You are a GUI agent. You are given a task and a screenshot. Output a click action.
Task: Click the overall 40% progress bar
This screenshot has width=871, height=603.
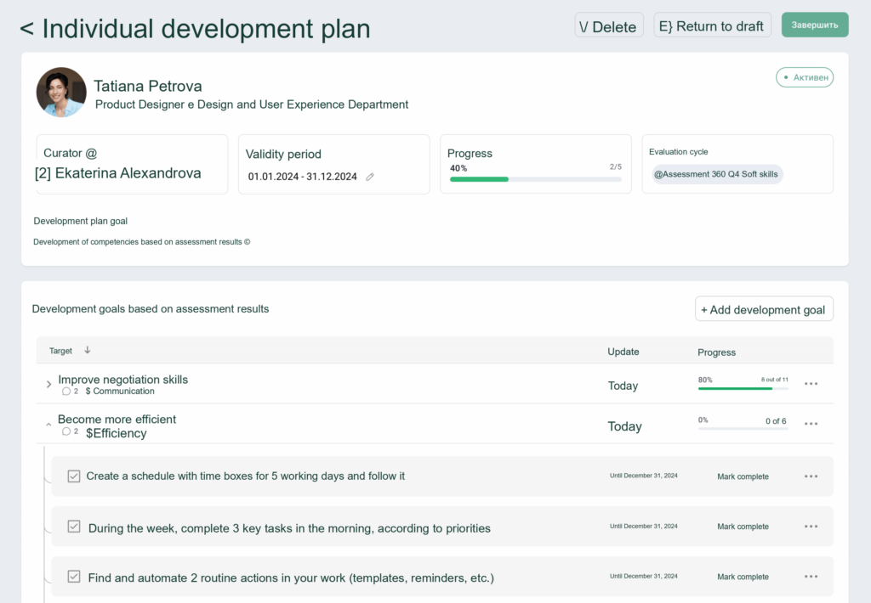(x=536, y=179)
